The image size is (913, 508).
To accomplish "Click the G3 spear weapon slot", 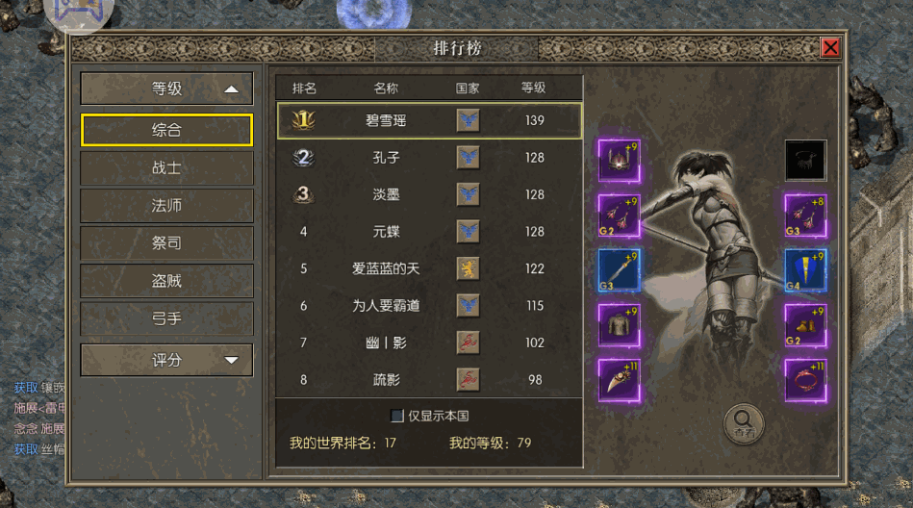I will coord(619,270).
